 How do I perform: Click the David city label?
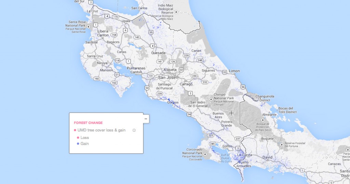267,157
